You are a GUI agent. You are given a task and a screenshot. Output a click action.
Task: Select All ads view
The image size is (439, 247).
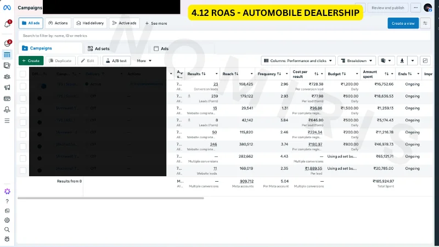point(31,23)
